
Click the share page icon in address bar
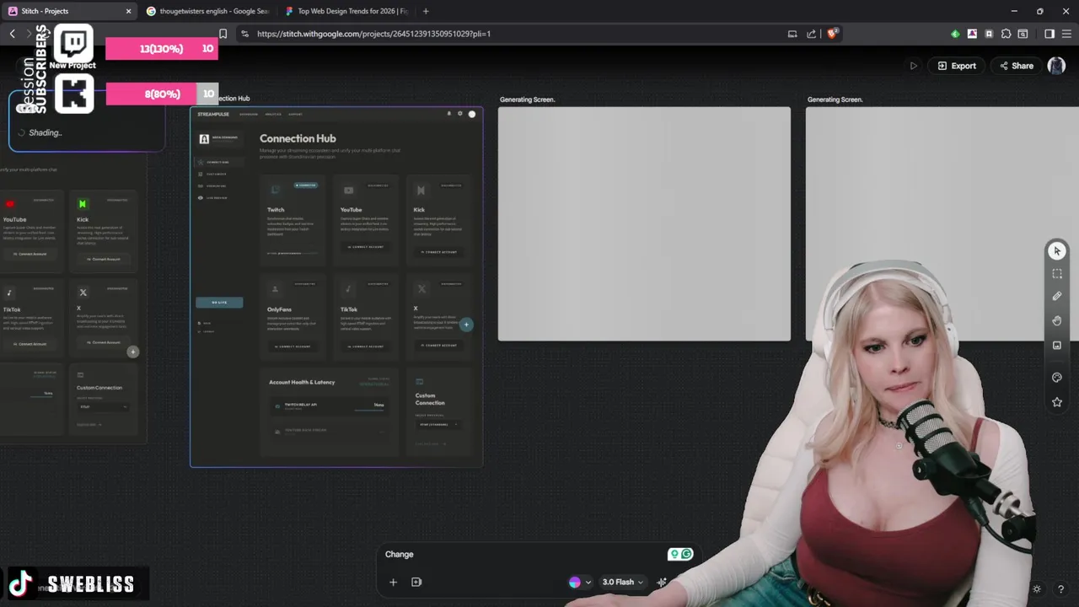click(x=811, y=34)
